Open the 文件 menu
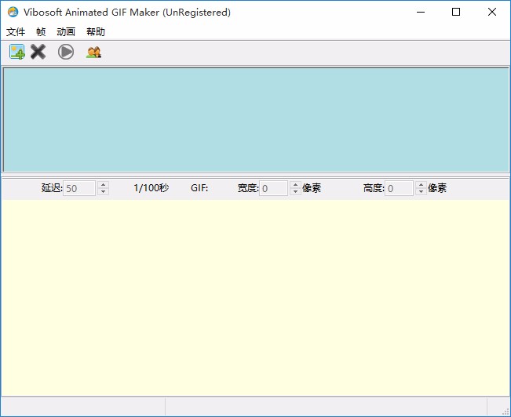511x417 pixels. (x=16, y=32)
